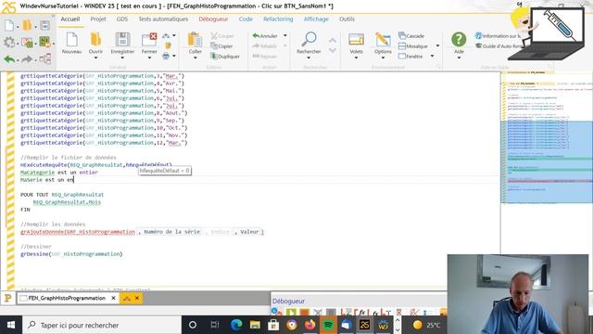Open the Outils ribbon tab
593x334 pixels.
tap(347, 19)
